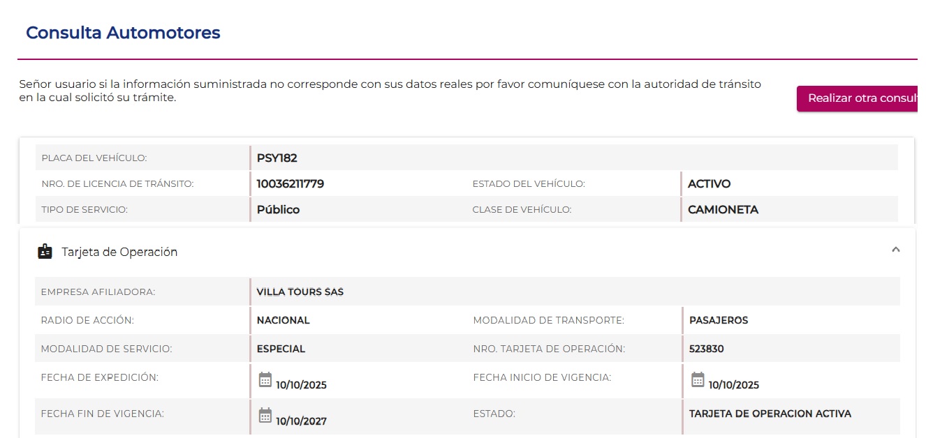The image size is (926, 438).
Task: Click the license number 10036211779
Action: click(x=291, y=184)
